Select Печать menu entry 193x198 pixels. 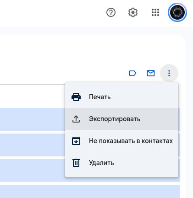point(121,97)
